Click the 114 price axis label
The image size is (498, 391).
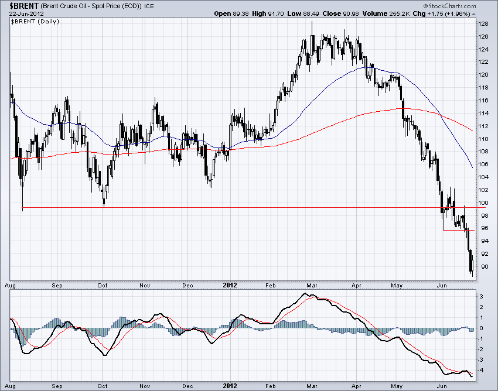click(x=483, y=114)
